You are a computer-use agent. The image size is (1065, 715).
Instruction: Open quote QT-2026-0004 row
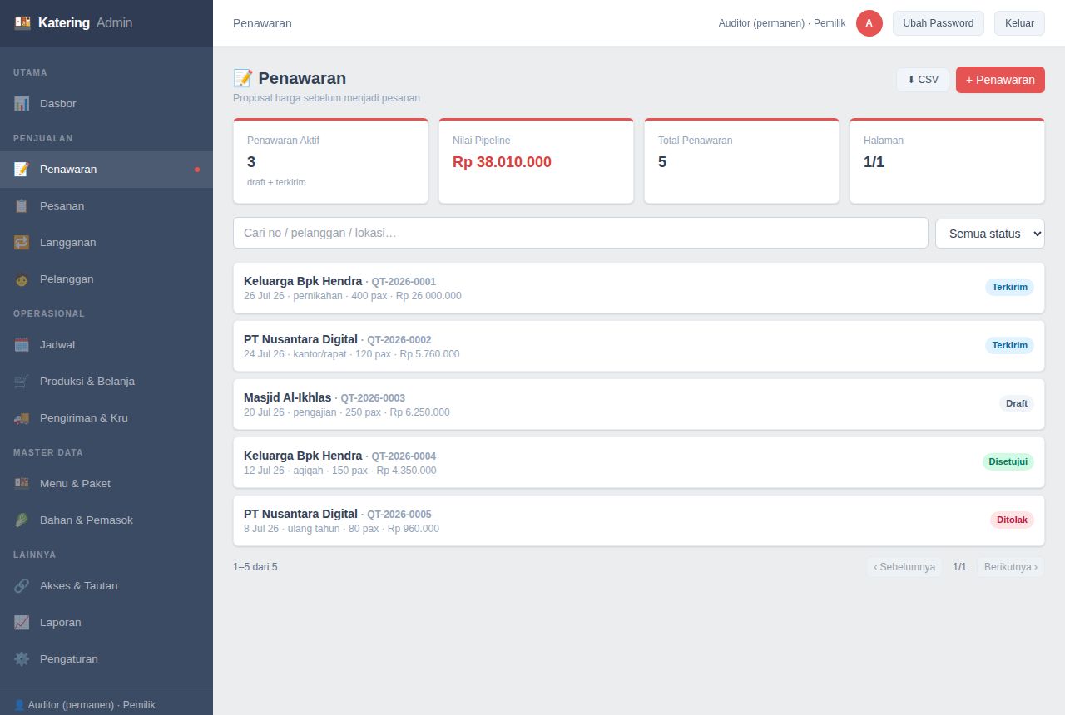click(x=639, y=462)
